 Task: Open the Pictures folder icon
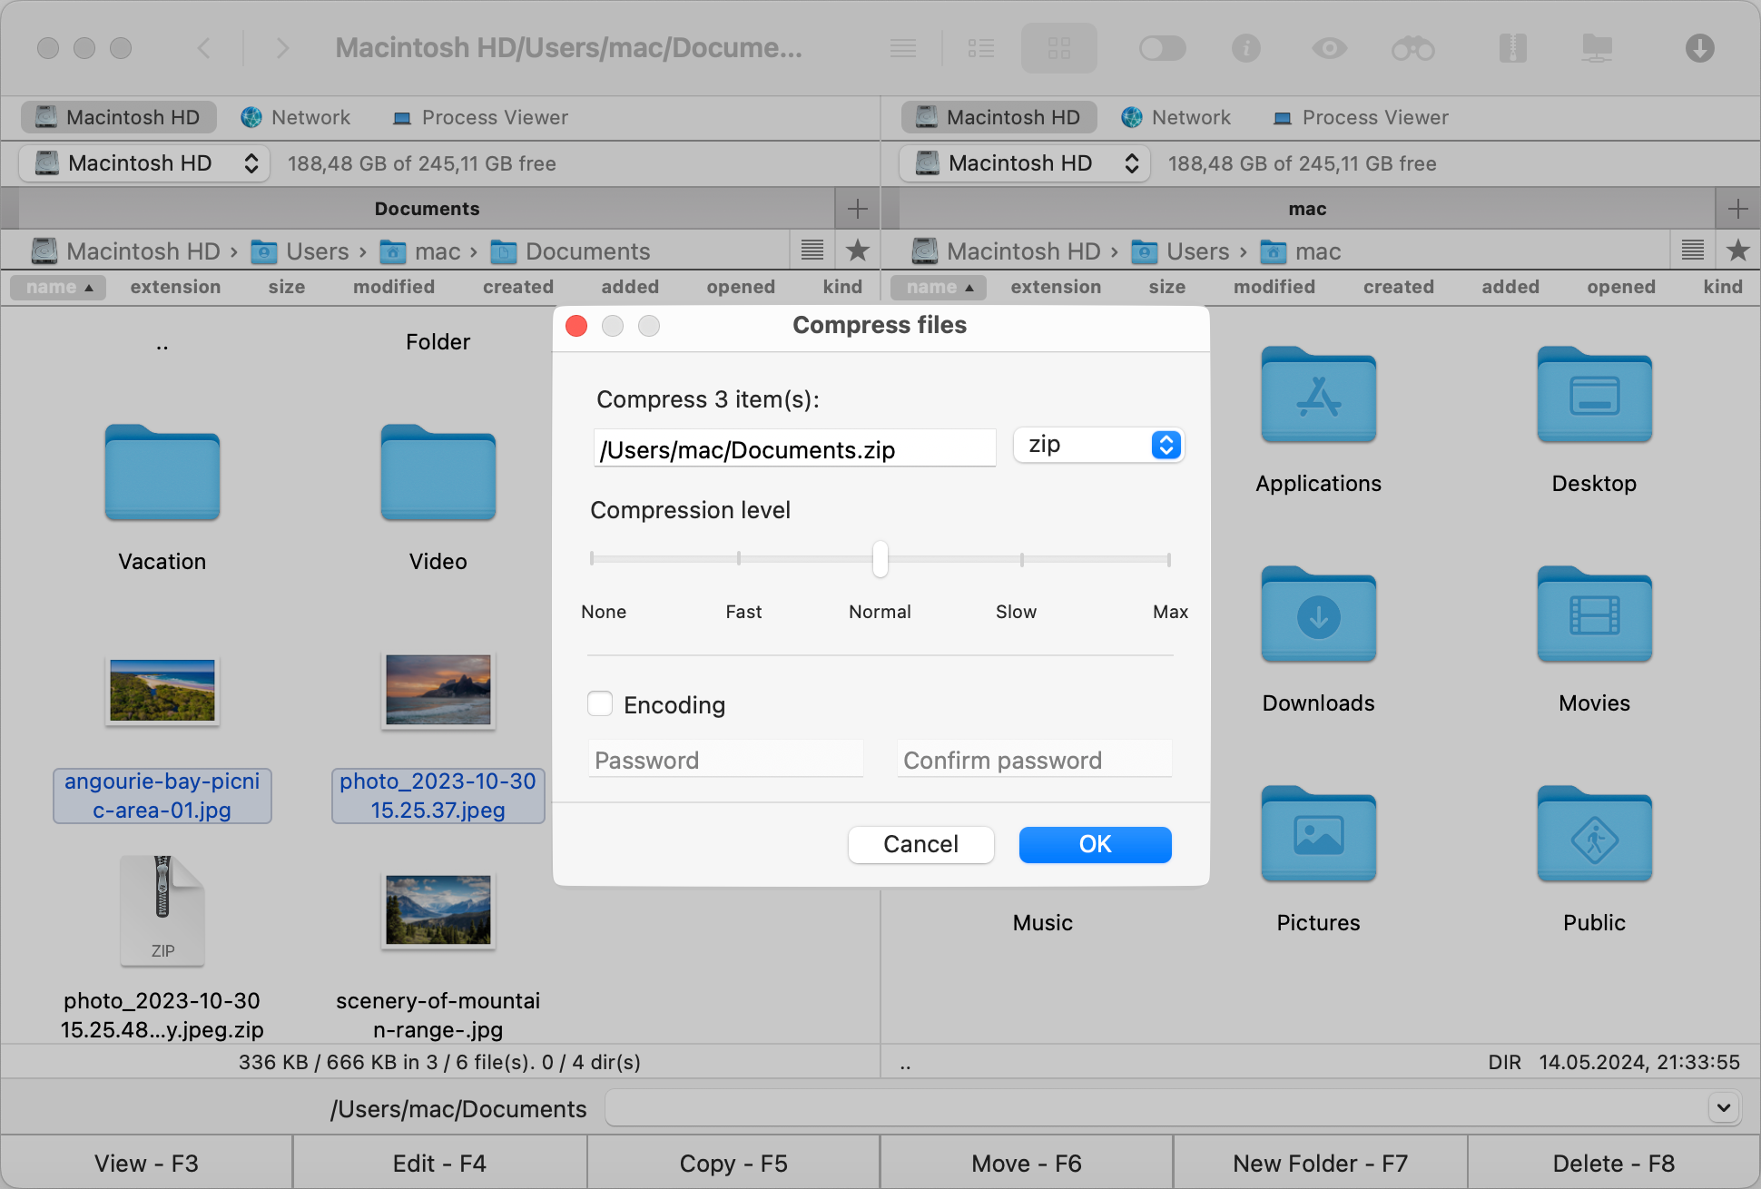coord(1319,835)
